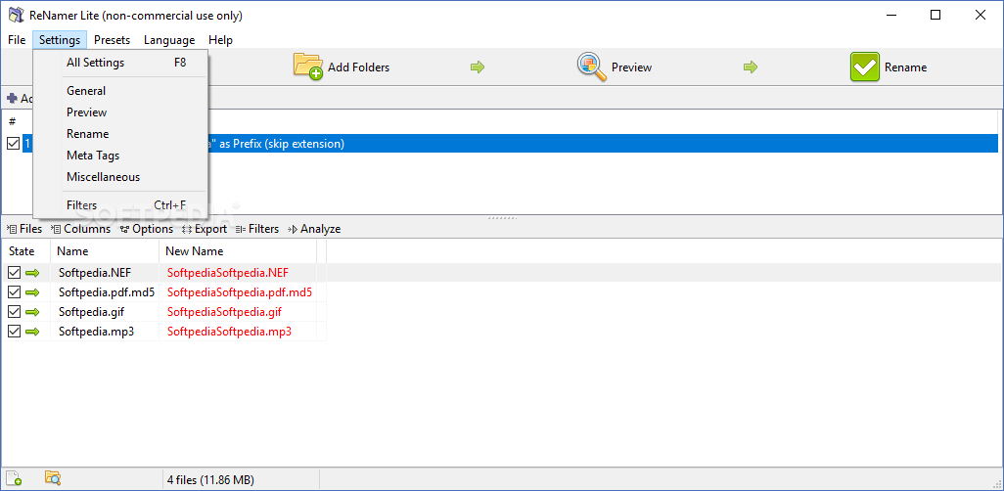Click new name SoftpediaSoftpedia.NEF
The height and width of the screenshot is (491, 1004).
pos(228,273)
